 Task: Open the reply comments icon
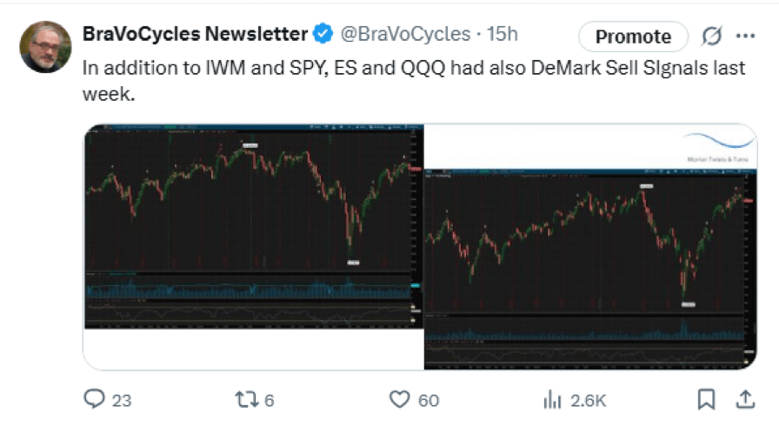coord(94,399)
